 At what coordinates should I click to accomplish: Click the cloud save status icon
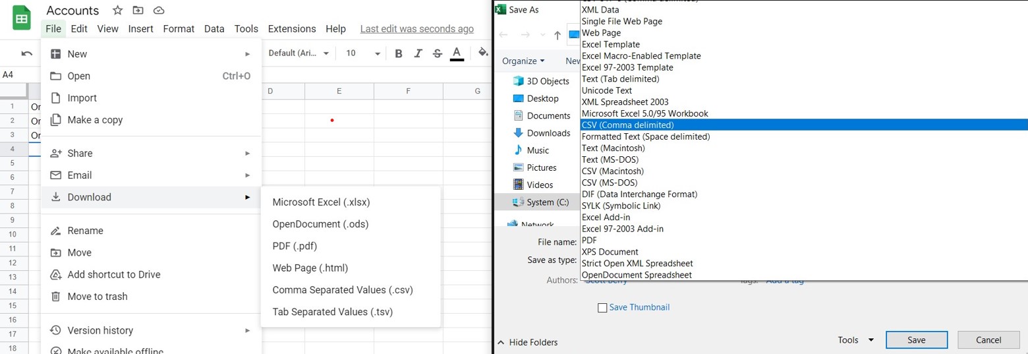158,11
